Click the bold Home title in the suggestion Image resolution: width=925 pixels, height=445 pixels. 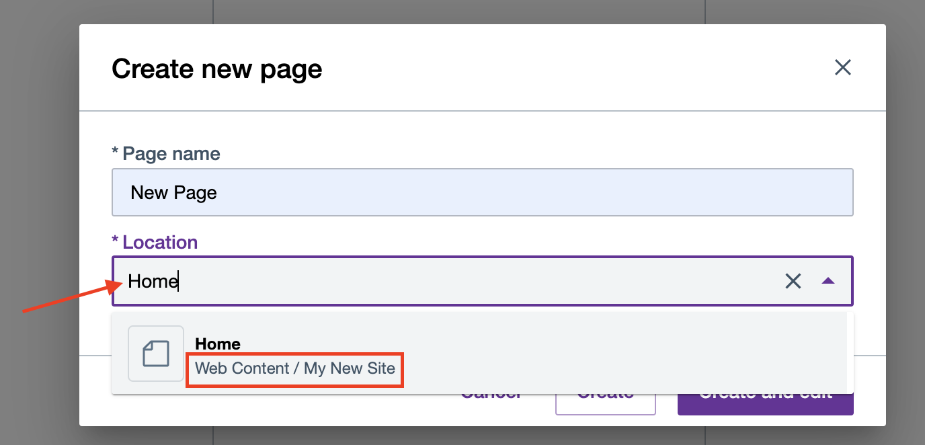(x=217, y=343)
